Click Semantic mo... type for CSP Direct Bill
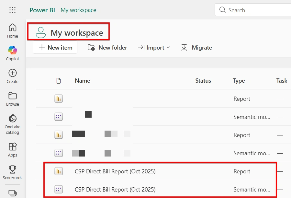This screenshot has width=291, height=198. click(x=252, y=190)
